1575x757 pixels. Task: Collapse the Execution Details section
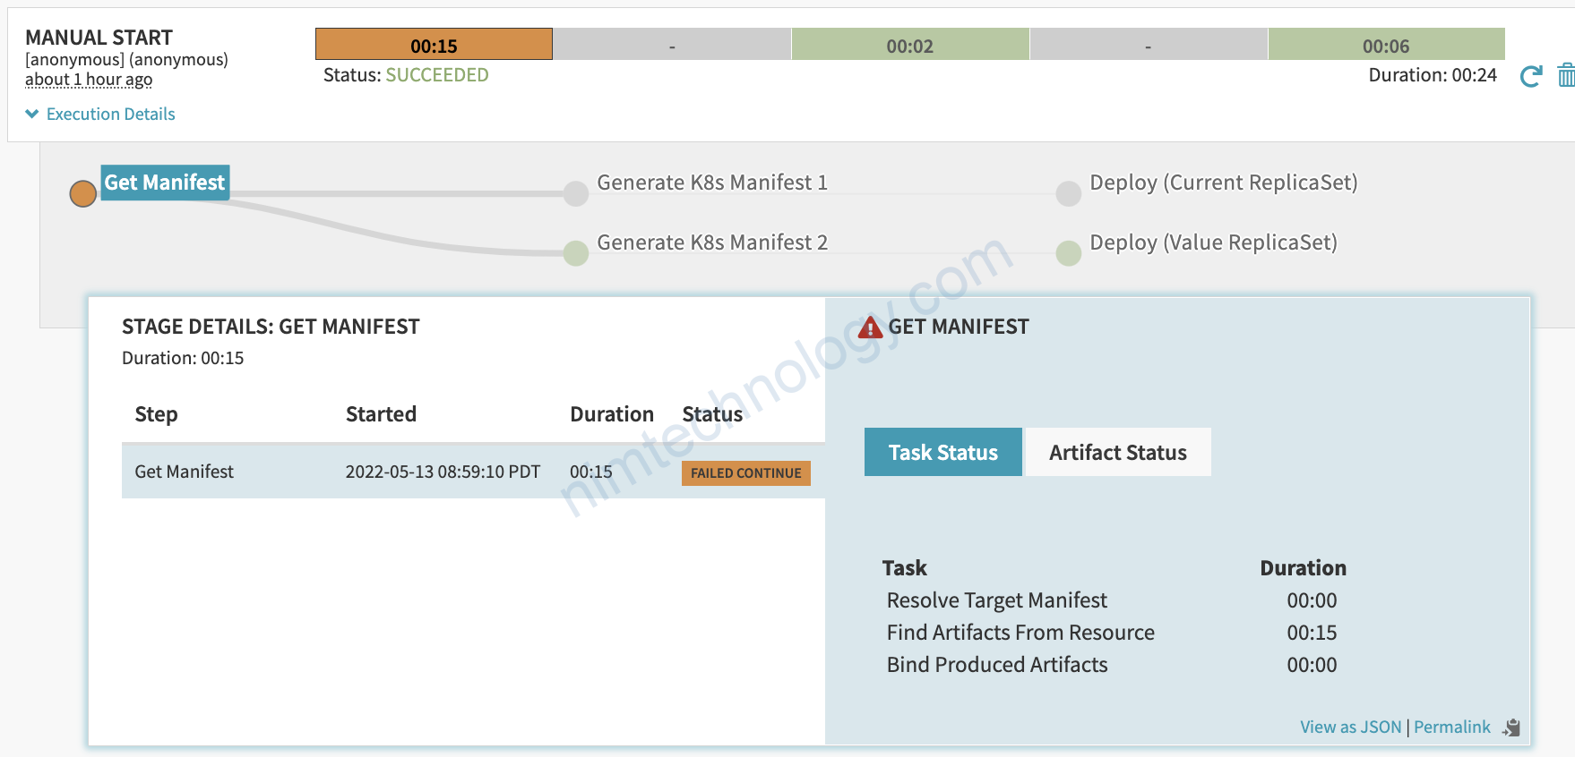[x=100, y=115]
